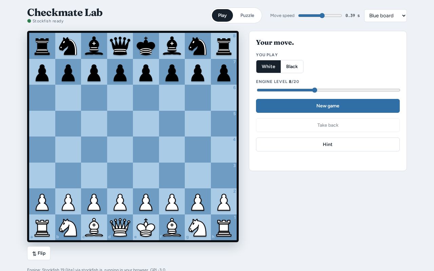
Task: Click the Take back button
Action: [x=328, y=125]
